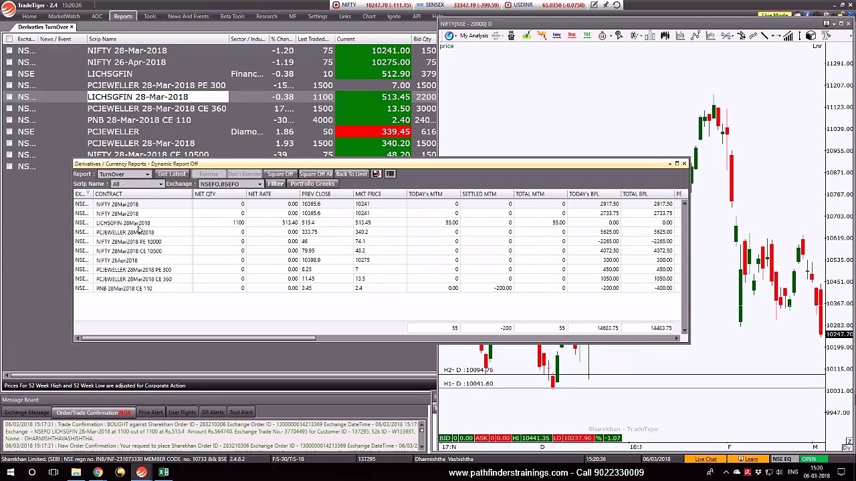Tick the header select-all checkbox in watchlist
Viewport: 856px width, 481px height.
9,39
